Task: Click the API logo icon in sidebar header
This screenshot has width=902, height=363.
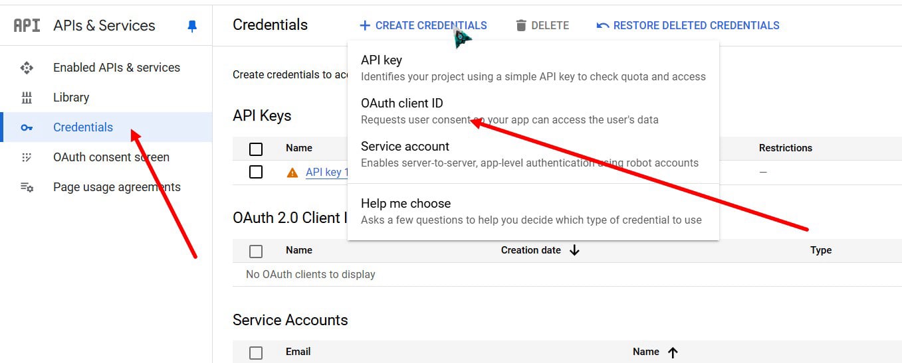Action: pyautogui.click(x=27, y=25)
